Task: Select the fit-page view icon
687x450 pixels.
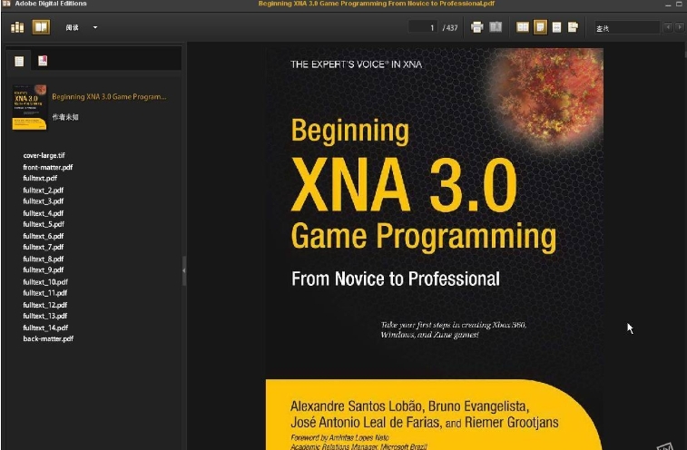Action: [540, 27]
